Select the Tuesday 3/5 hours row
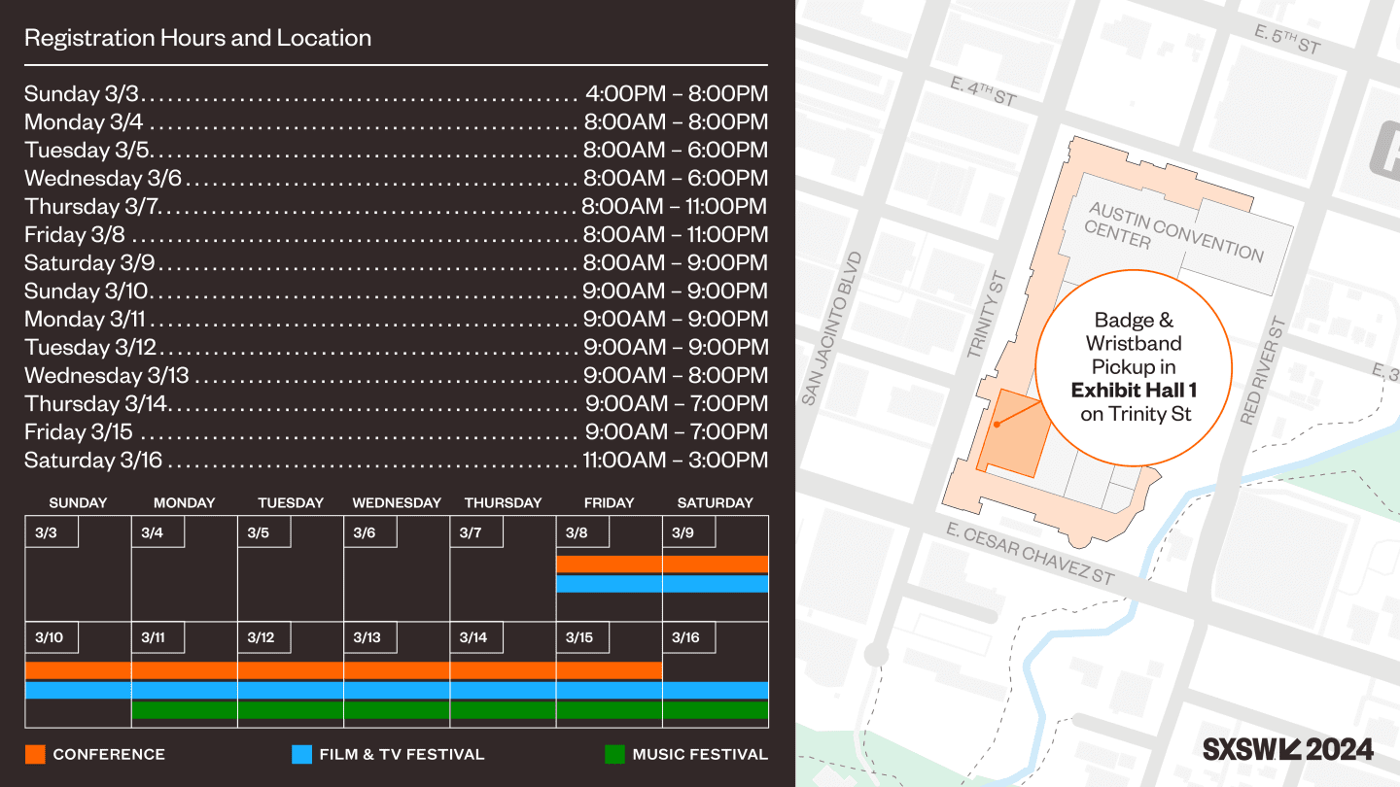The image size is (1400, 787). [x=396, y=151]
